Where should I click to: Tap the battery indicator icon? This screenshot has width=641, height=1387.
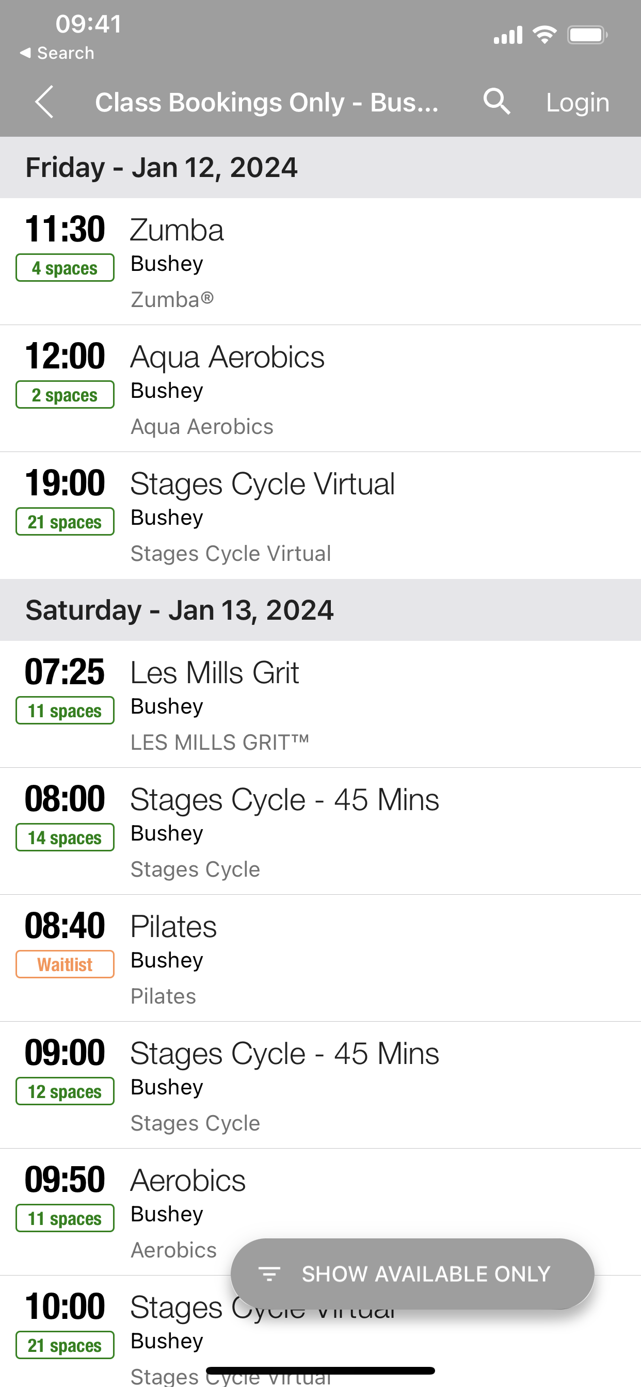click(587, 36)
